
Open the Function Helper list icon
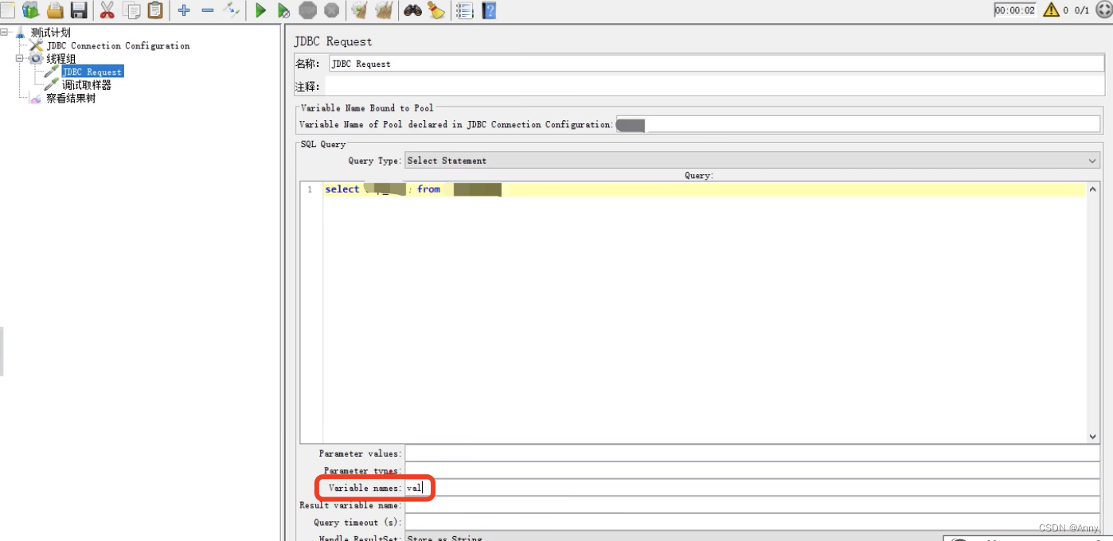[465, 10]
